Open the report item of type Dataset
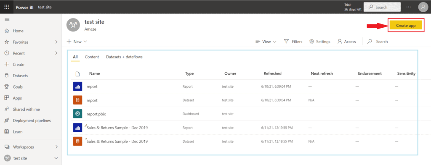 pyautogui.click(x=92, y=100)
